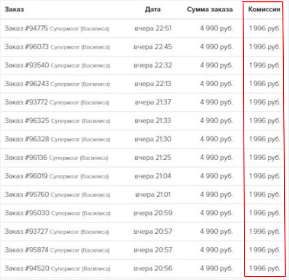
Task: Open order #96325 link
Action: click(27, 121)
